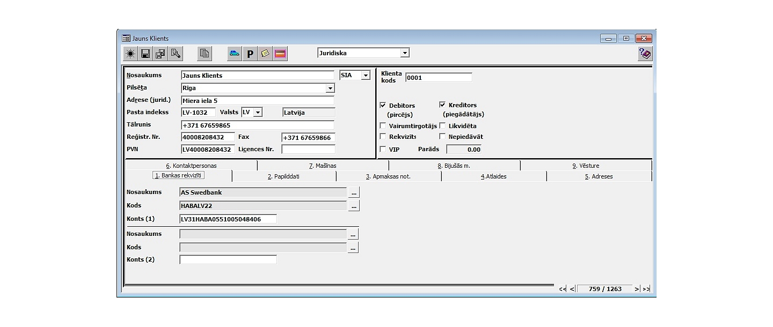Copy client data using document copy icon
The height and width of the screenshot is (327, 773).
(204, 53)
